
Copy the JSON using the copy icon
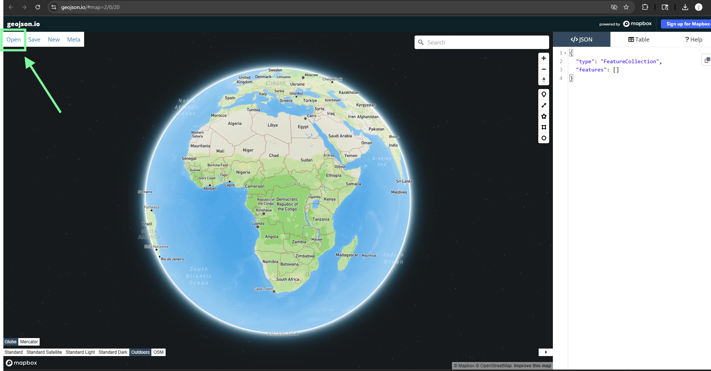click(x=706, y=60)
